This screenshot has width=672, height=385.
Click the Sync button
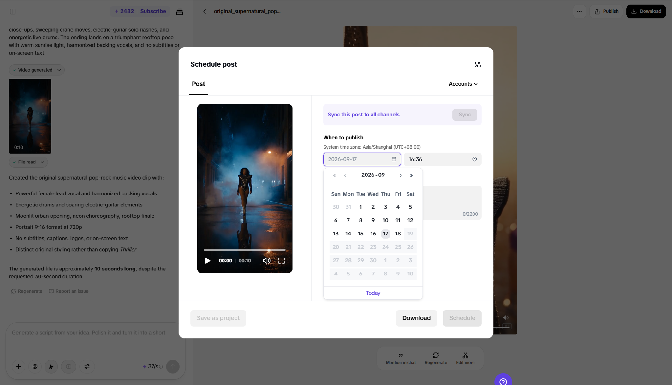coord(465,115)
